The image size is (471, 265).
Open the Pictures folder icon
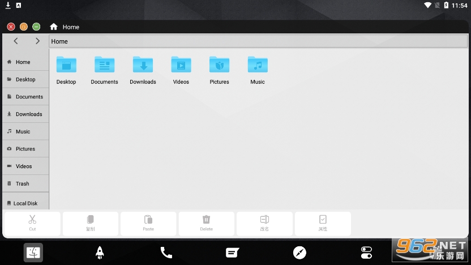219,65
